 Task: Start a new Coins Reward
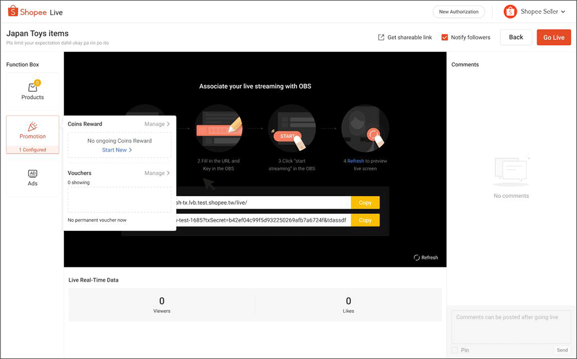(x=117, y=149)
